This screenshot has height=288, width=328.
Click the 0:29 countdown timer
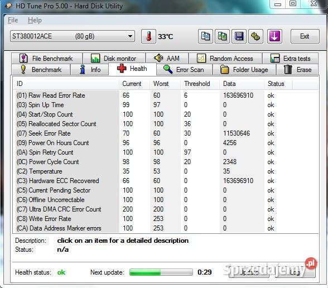pos(204,272)
